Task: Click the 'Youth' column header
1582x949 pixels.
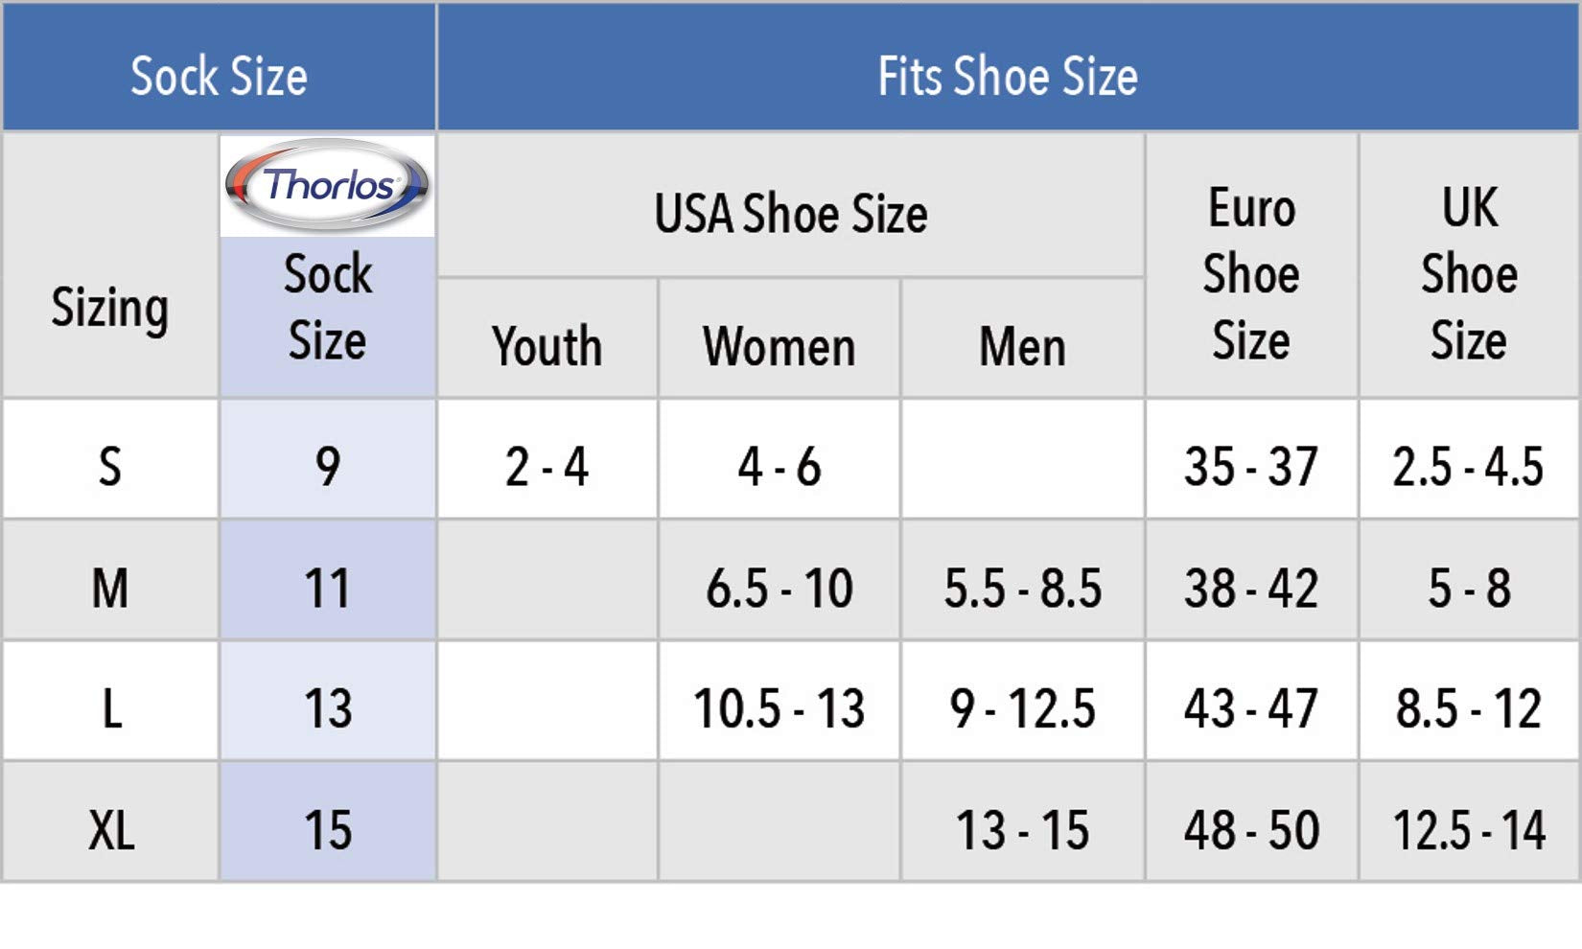Action: pyautogui.click(x=547, y=345)
